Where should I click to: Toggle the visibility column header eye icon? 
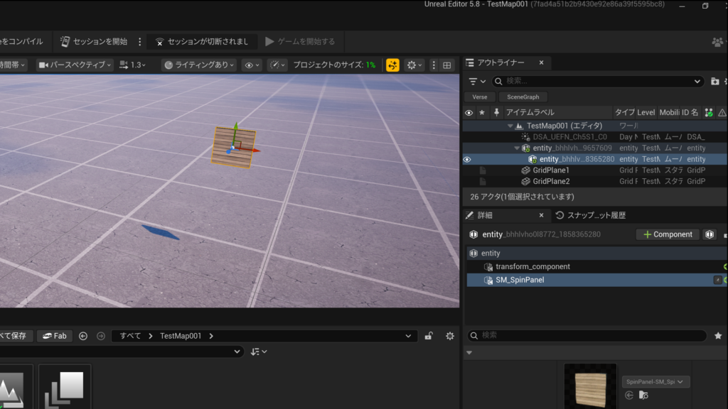[x=469, y=112]
